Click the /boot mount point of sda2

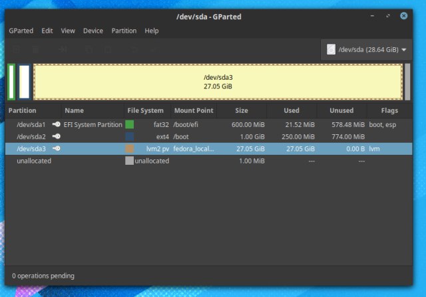point(181,136)
